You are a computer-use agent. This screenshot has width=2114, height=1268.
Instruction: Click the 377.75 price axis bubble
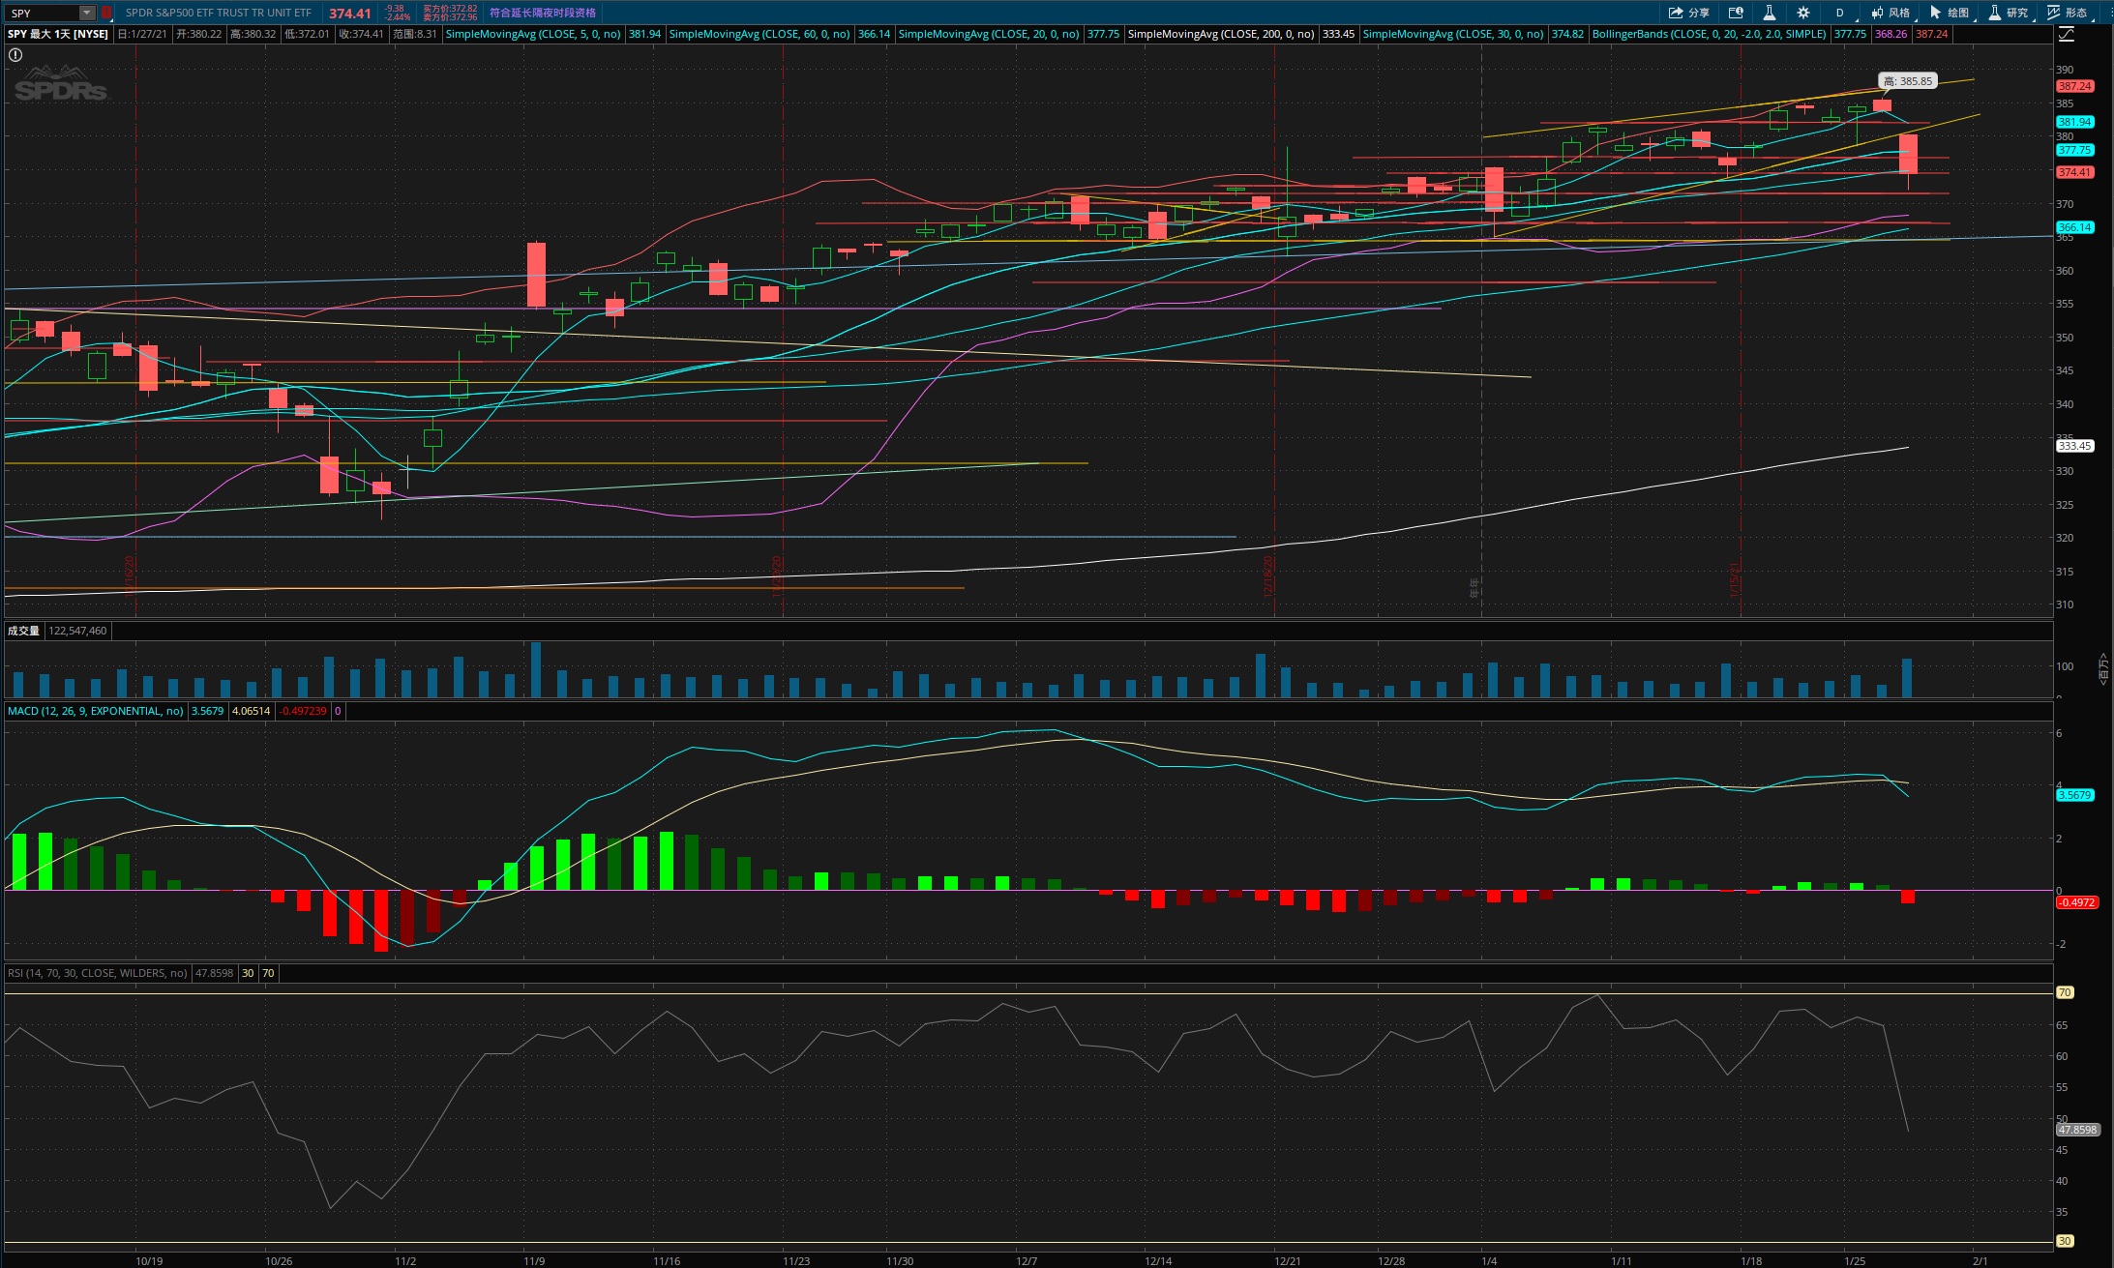(2074, 150)
